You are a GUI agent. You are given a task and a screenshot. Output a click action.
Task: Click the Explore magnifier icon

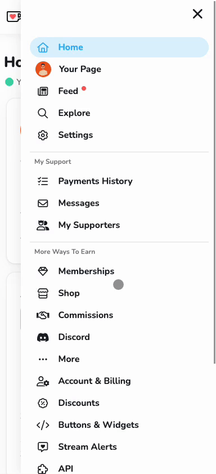pos(43,113)
